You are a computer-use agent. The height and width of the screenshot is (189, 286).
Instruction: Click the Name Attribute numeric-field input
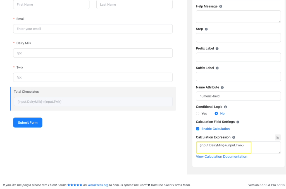(238, 96)
